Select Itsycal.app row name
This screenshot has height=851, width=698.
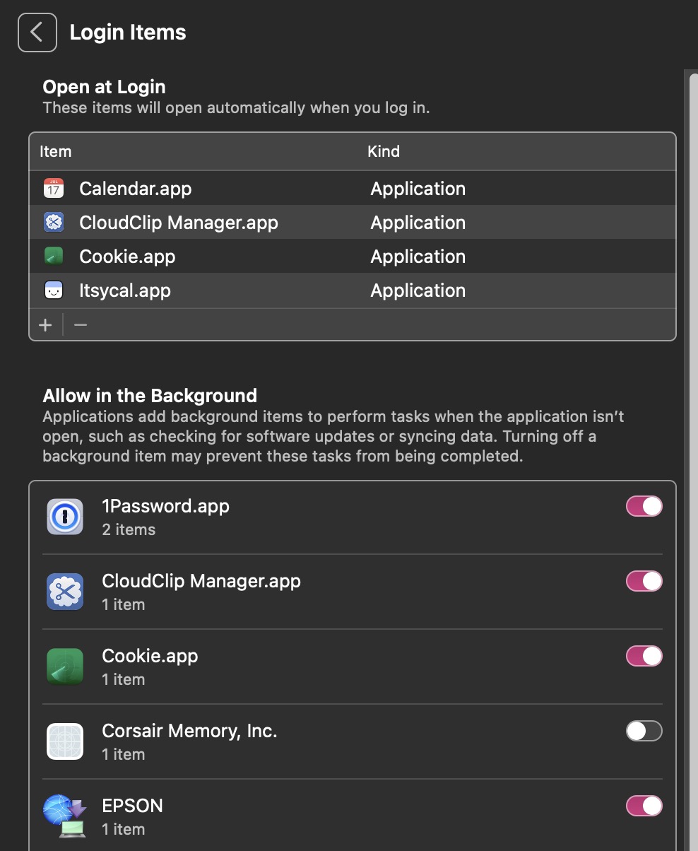click(x=125, y=290)
